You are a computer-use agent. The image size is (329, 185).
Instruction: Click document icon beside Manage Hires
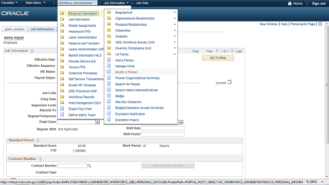[108, 66]
